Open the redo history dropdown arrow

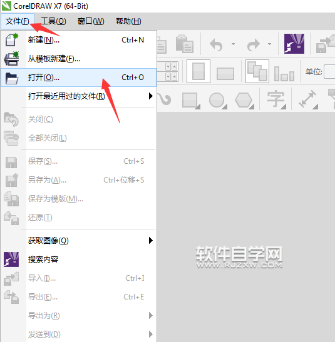pyautogui.click(x=270, y=44)
